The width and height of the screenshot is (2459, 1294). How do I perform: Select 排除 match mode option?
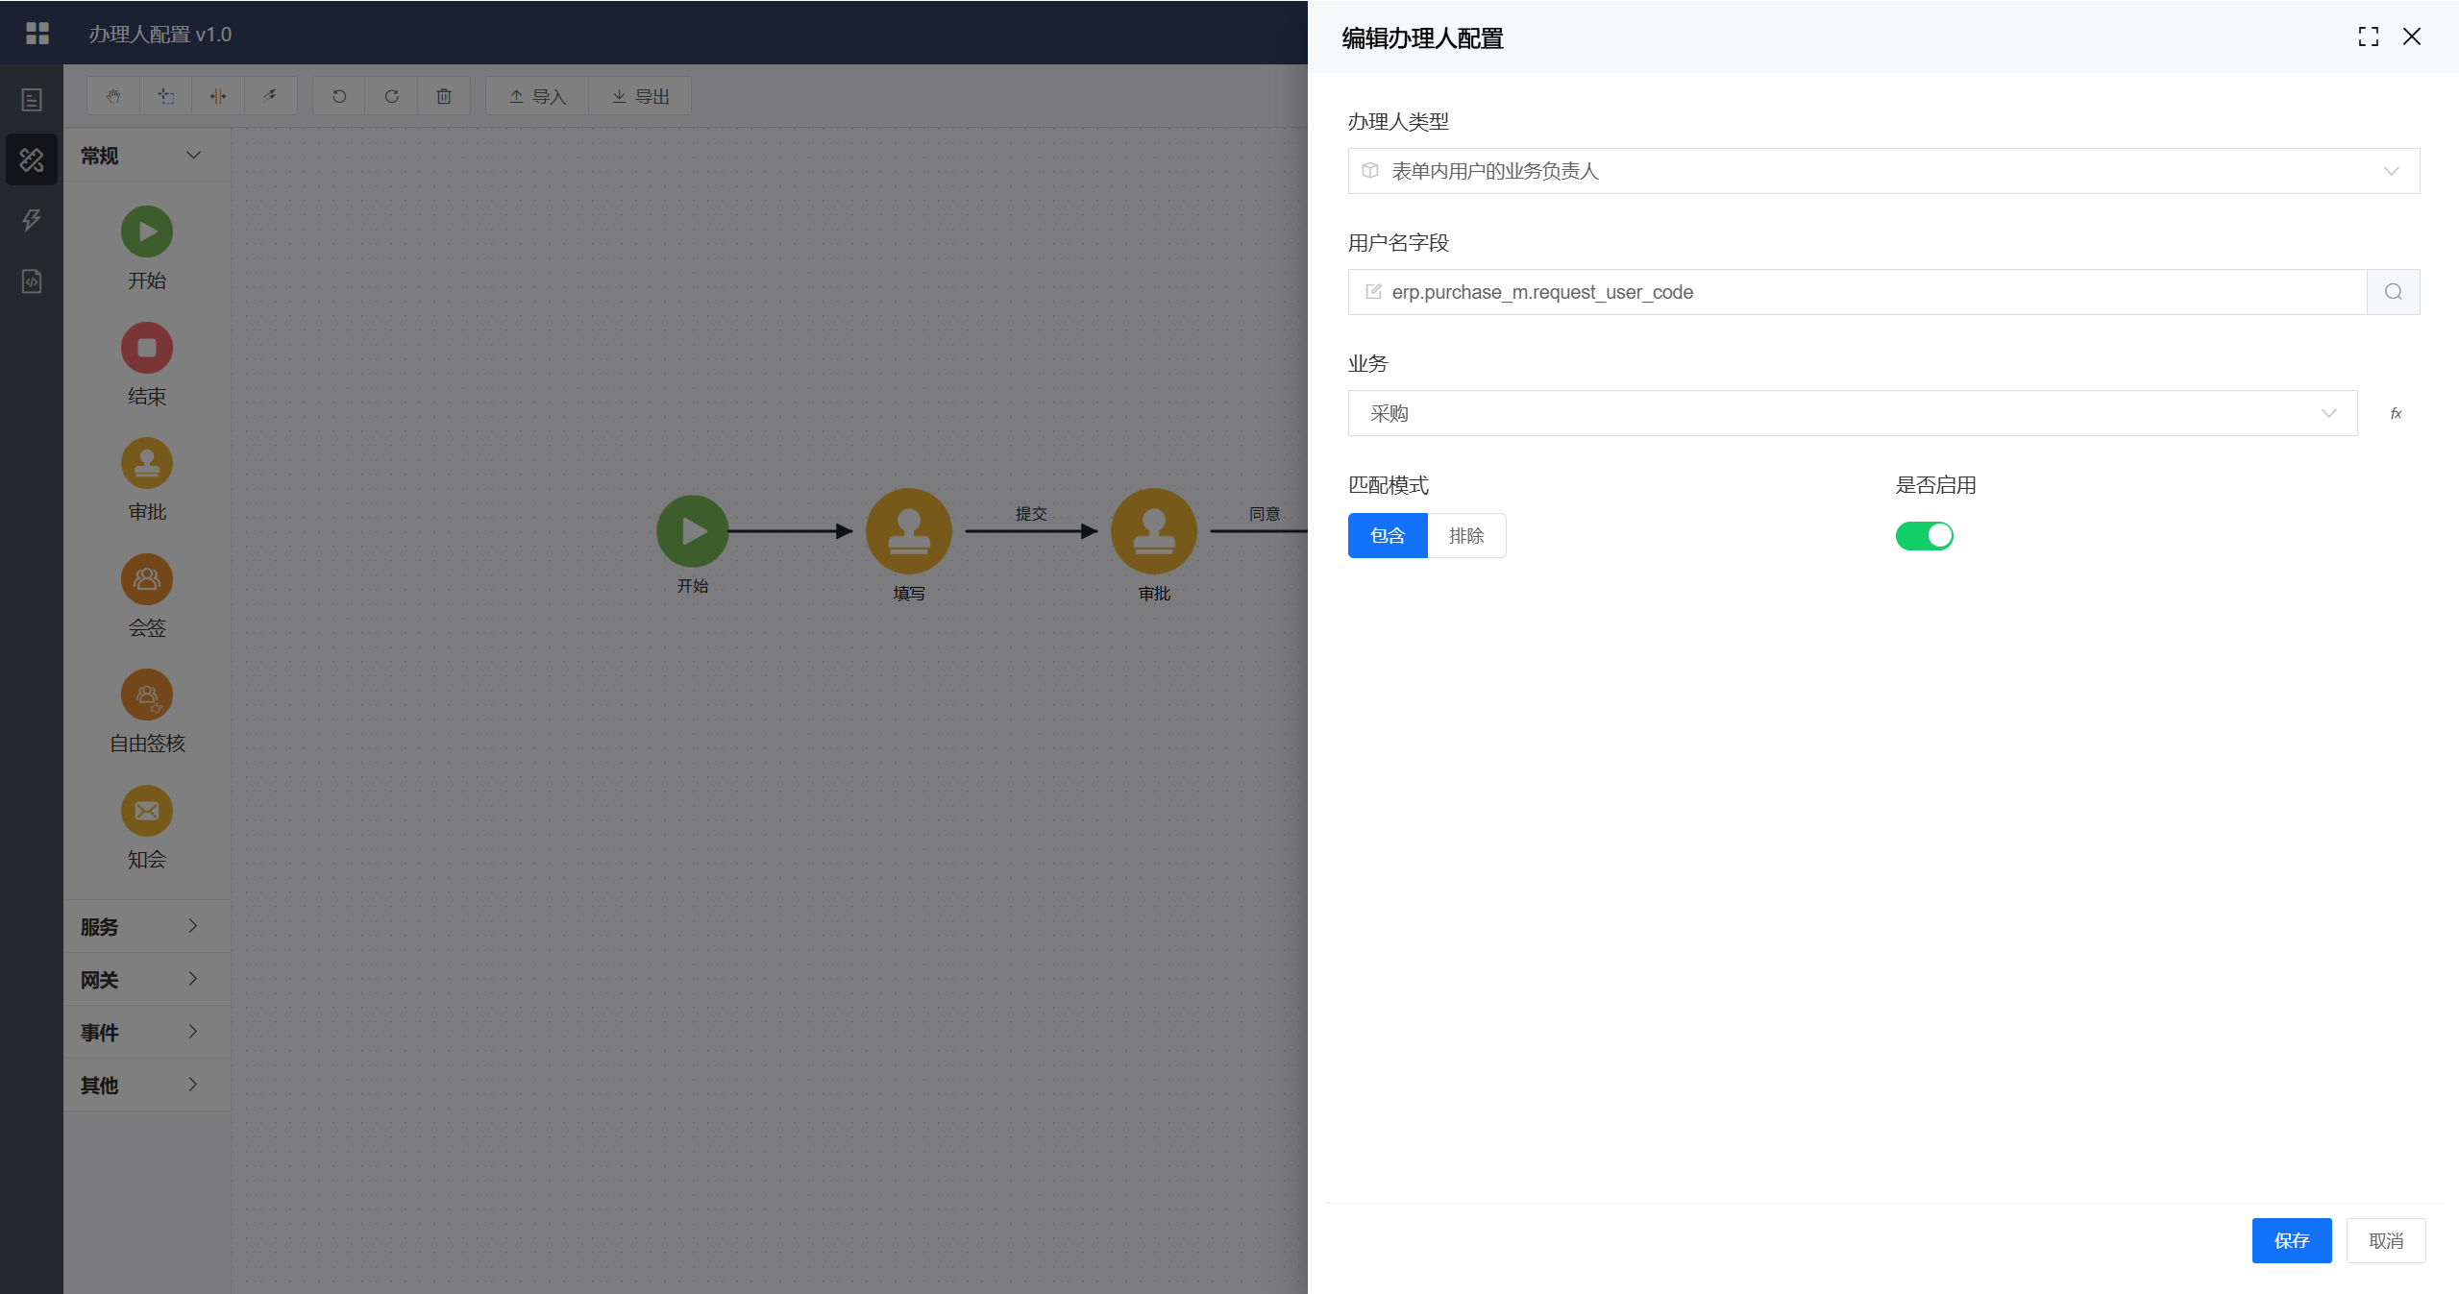(x=1466, y=535)
